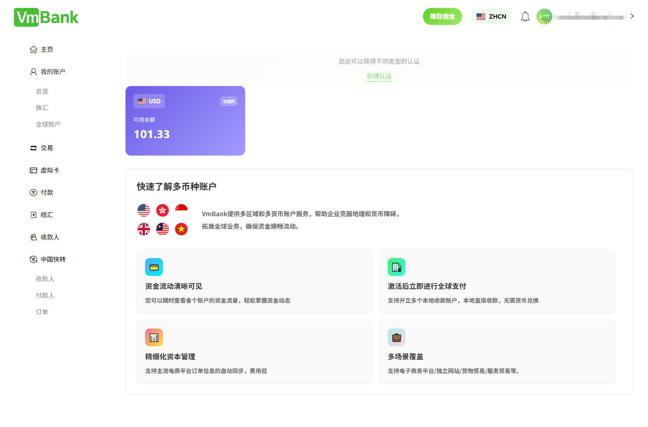Image resolution: width=648 pixels, height=427 pixels.
Task: Click the notification bell icon
Action: (525, 16)
